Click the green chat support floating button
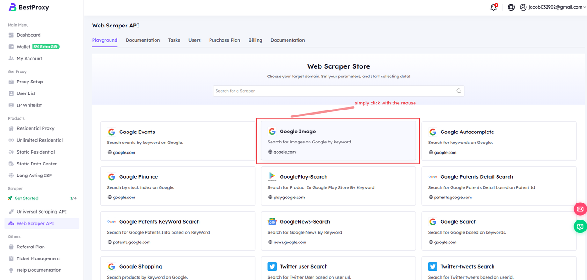 click(580, 226)
